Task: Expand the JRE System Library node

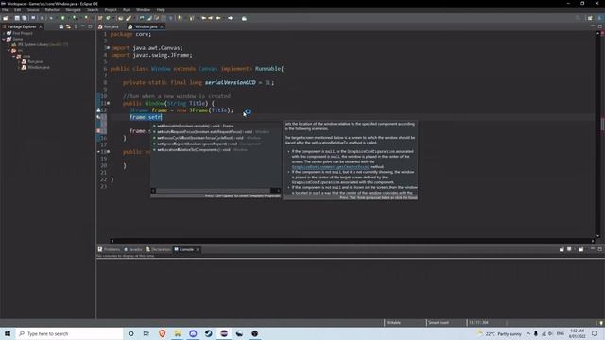Action: pyautogui.click(x=9, y=44)
